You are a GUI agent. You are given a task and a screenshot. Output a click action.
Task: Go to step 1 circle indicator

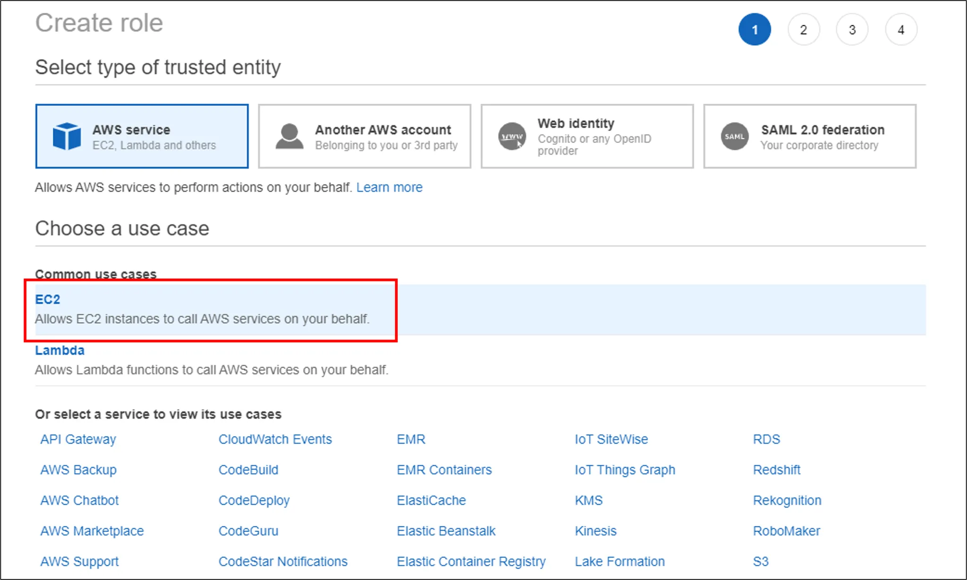click(755, 30)
